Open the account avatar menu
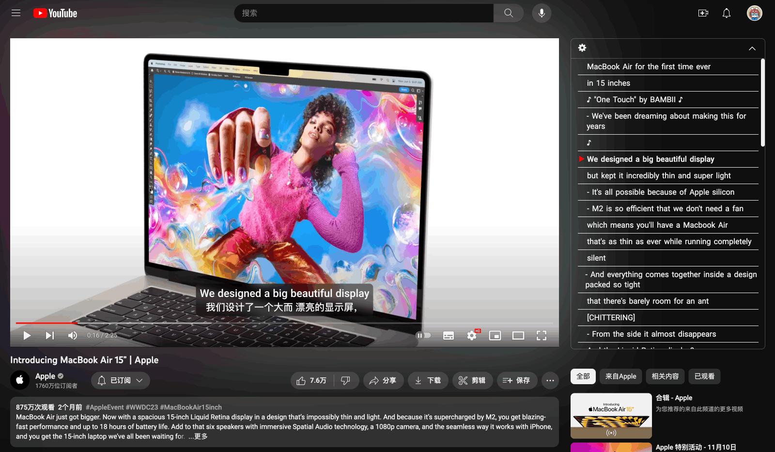 click(755, 13)
